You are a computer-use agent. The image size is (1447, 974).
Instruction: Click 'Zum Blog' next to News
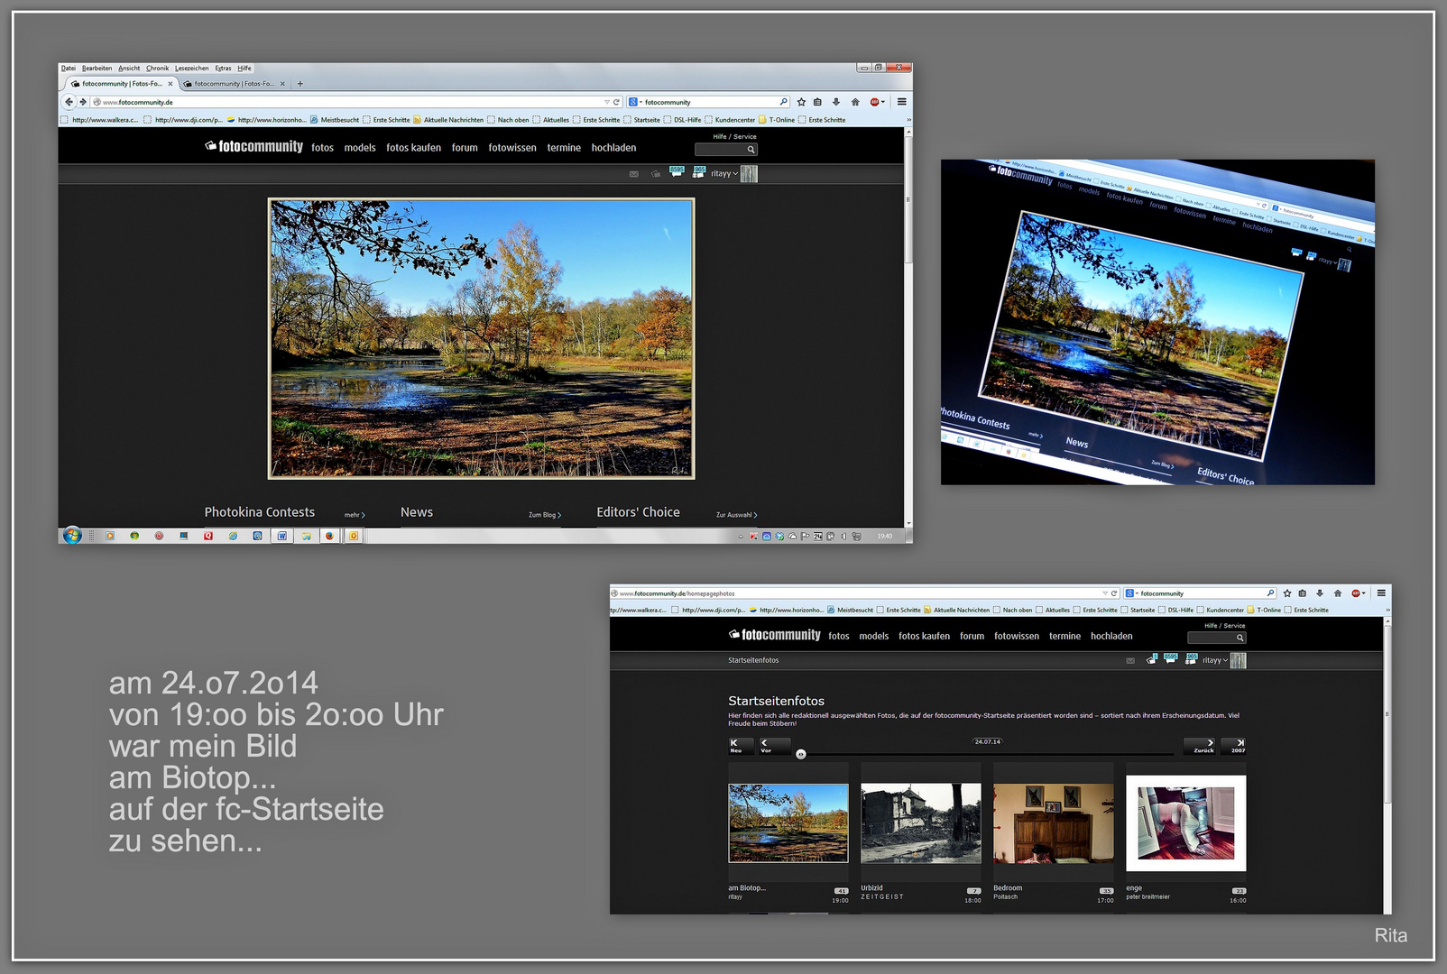coord(545,515)
